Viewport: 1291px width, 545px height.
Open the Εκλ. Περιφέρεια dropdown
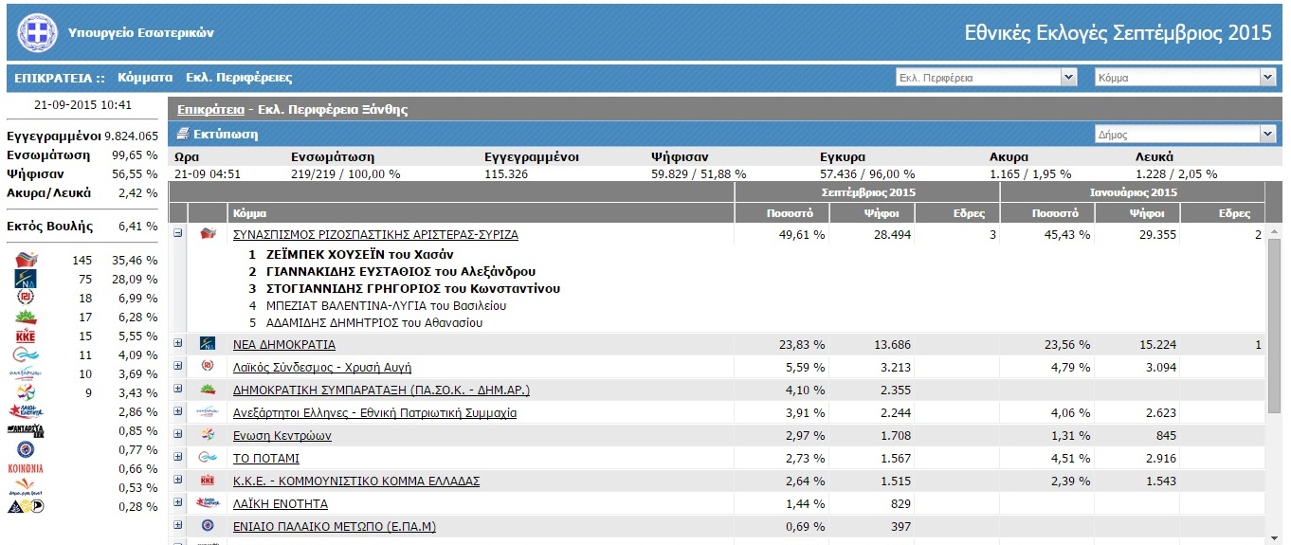click(x=986, y=78)
